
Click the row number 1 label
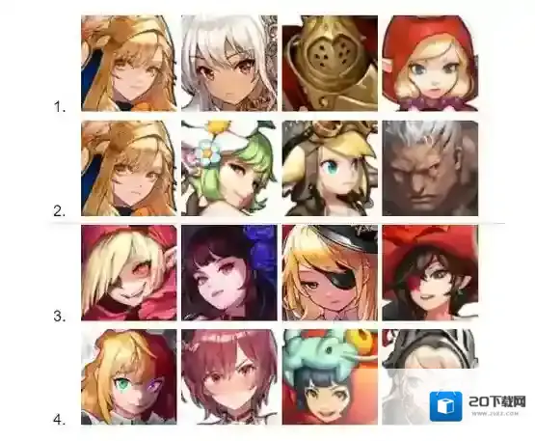pyautogui.click(x=60, y=107)
